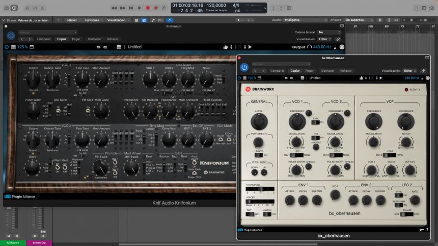
Task: Toggle the Knifonium plugin power button
Action: [11, 36]
